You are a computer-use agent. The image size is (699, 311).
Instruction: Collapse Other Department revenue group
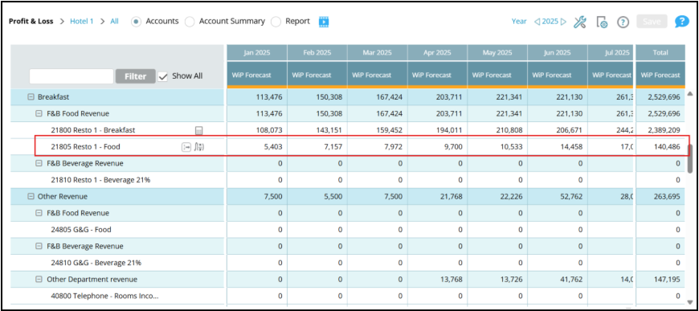coord(39,280)
